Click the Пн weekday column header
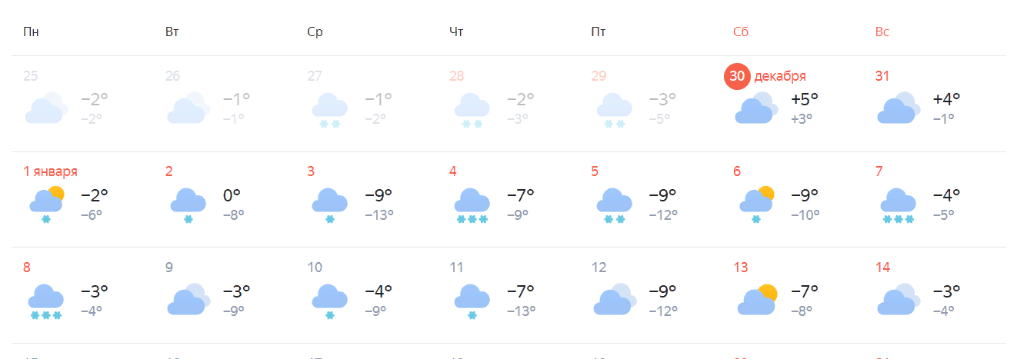The height and width of the screenshot is (359, 1027). point(31,32)
